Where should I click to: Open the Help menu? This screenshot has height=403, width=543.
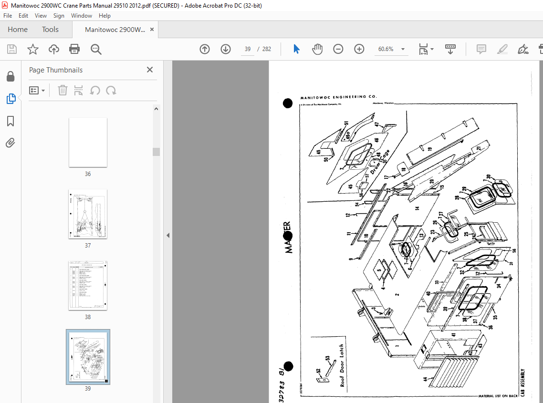(104, 16)
